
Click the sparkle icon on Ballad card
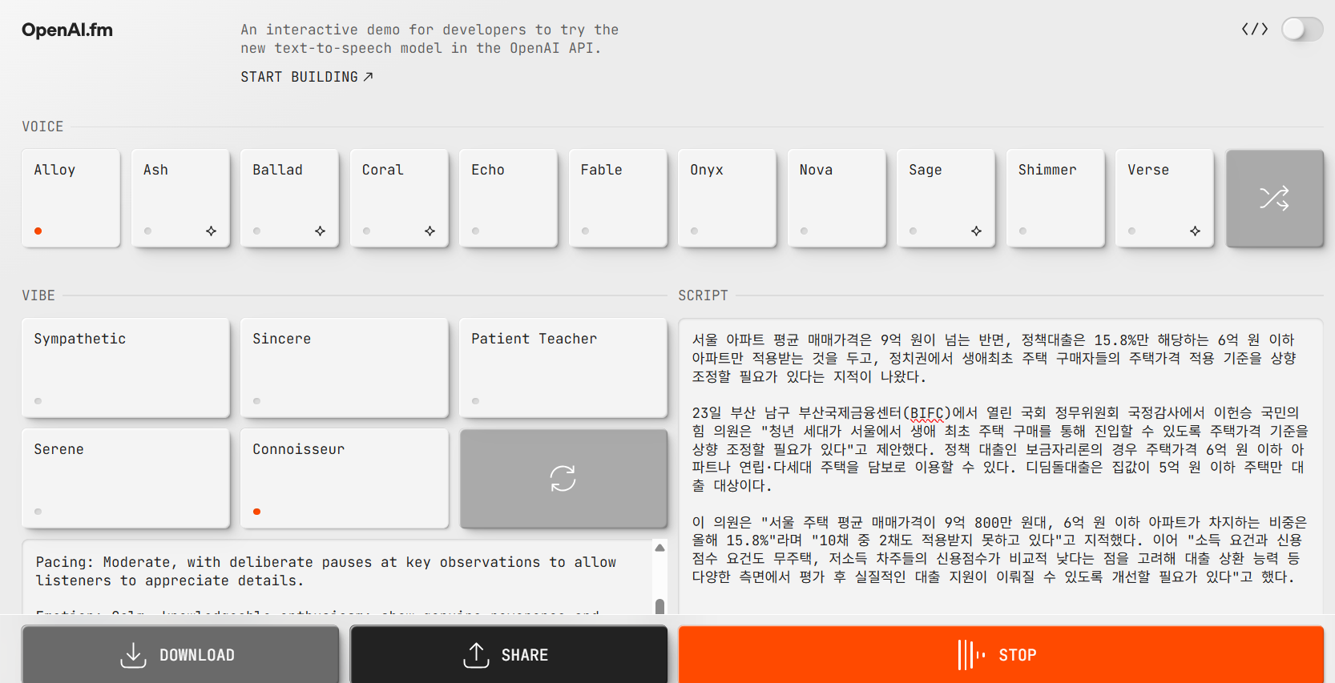tap(320, 231)
